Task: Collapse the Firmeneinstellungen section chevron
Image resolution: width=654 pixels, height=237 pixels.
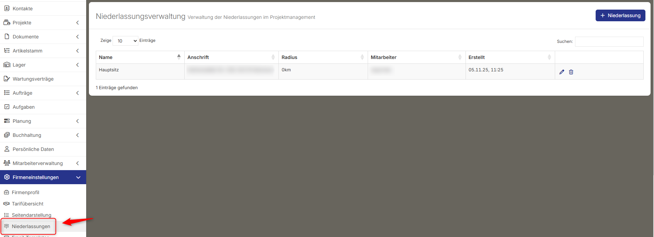Action: click(x=78, y=177)
